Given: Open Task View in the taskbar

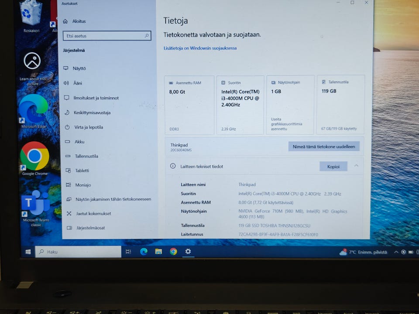Looking at the screenshot, I should tap(128, 252).
